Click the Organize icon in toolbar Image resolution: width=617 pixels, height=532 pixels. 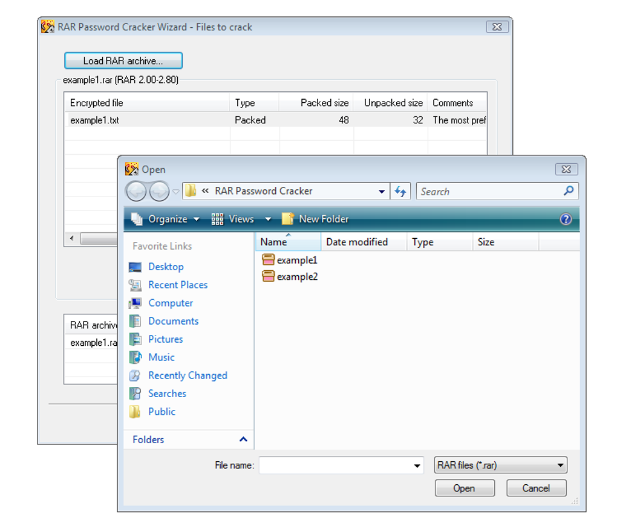click(x=137, y=219)
